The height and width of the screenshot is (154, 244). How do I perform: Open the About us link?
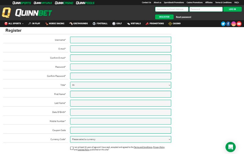157,2
